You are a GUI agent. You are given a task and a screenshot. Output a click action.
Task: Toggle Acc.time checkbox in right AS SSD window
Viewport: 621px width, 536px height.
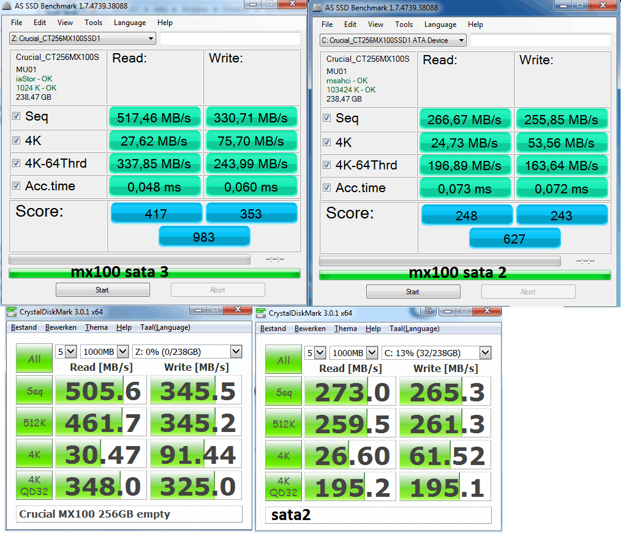pos(327,187)
